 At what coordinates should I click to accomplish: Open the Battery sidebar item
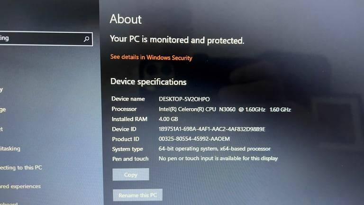[1, 90]
